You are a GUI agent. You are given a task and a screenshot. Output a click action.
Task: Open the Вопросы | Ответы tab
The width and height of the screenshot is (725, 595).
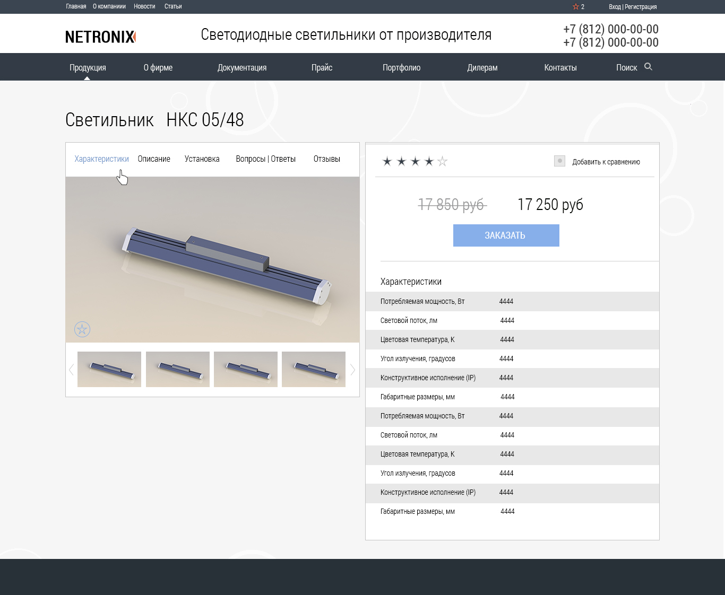click(266, 159)
